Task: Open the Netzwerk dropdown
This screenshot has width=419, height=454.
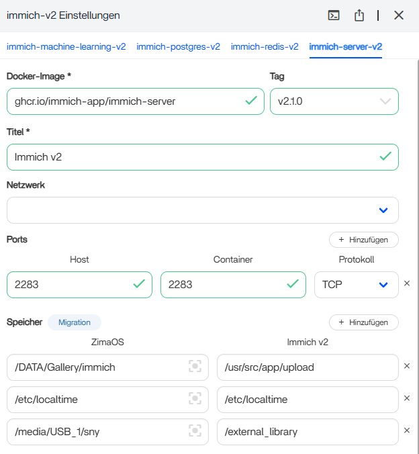Action: click(x=383, y=210)
